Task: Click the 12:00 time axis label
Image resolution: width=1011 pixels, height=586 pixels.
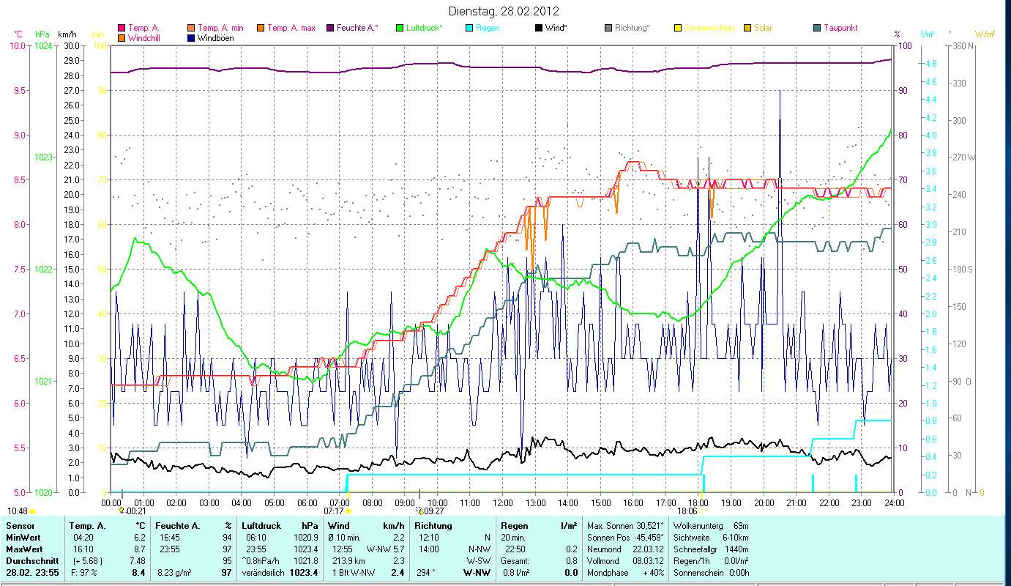Action: pyautogui.click(x=501, y=502)
